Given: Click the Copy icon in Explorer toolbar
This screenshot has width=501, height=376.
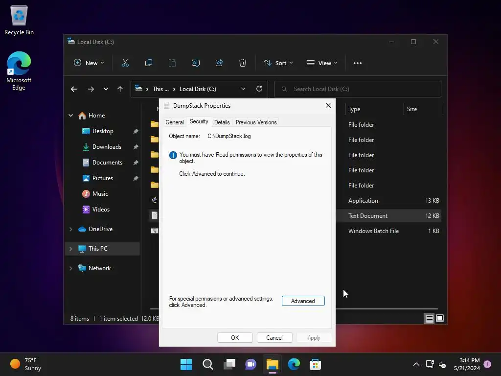Looking at the screenshot, I should click(x=149, y=63).
